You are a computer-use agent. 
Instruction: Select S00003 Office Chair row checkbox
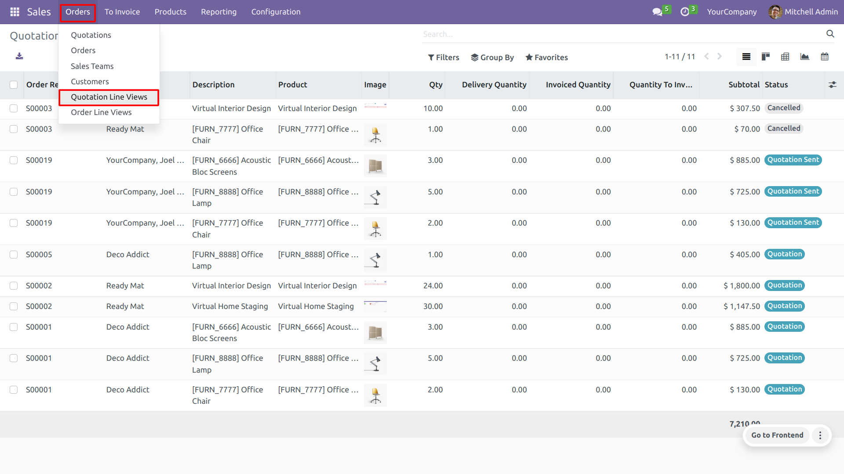click(x=14, y=129)
